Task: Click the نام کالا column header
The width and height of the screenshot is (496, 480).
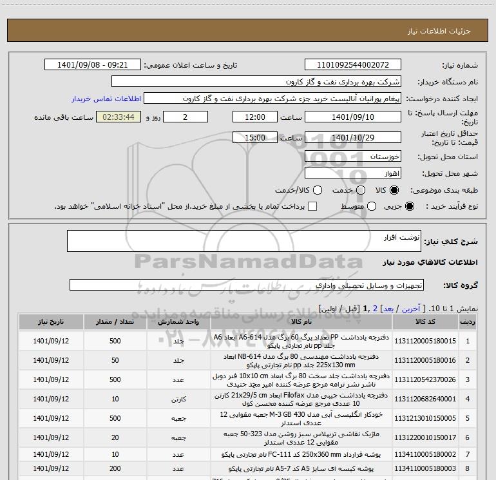Action: click(x=301, y=322)
